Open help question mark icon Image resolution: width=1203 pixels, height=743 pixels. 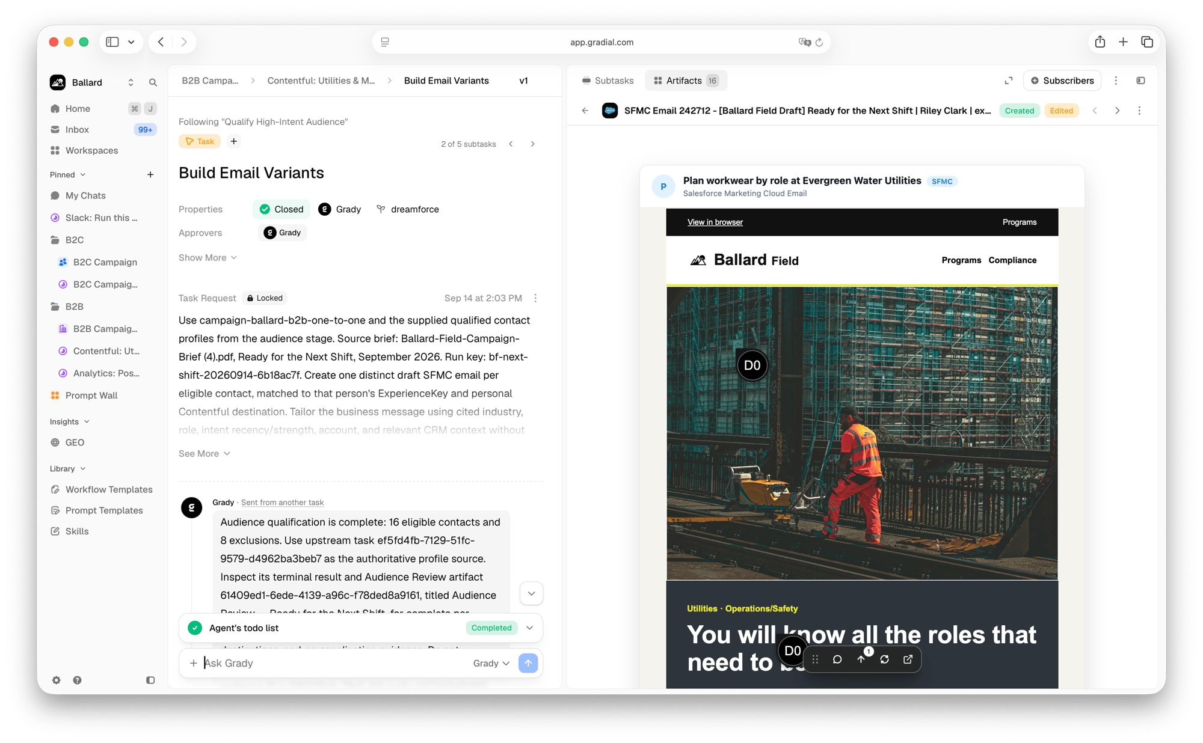coord(77,680)
